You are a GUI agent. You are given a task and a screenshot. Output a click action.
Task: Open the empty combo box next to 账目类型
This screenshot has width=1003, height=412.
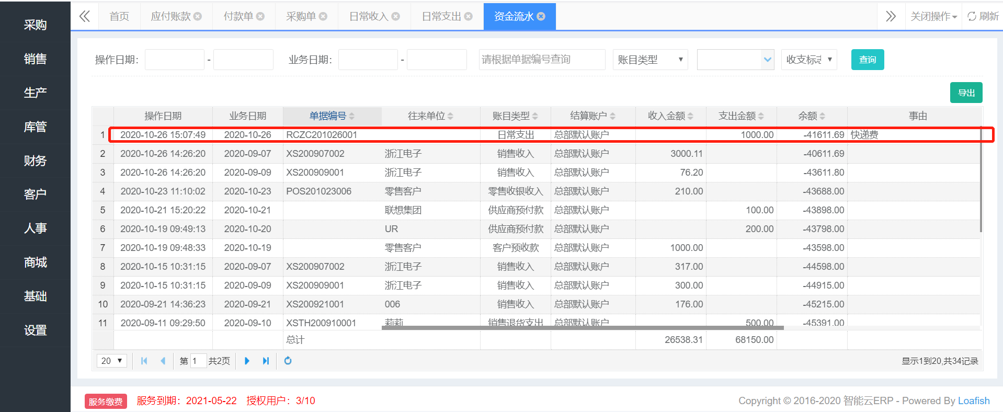(735, 60)
